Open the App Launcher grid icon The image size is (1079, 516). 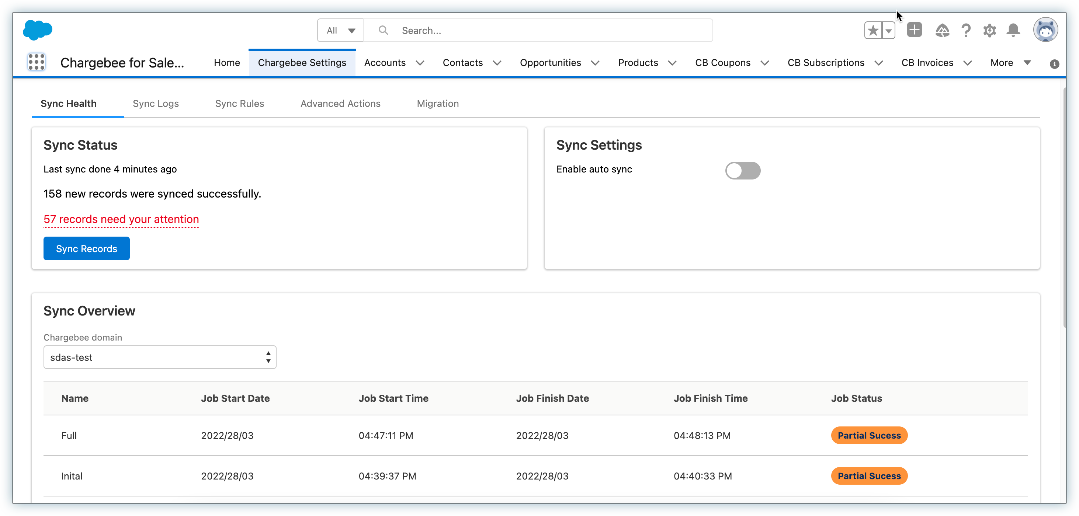[x=37, y=62]
